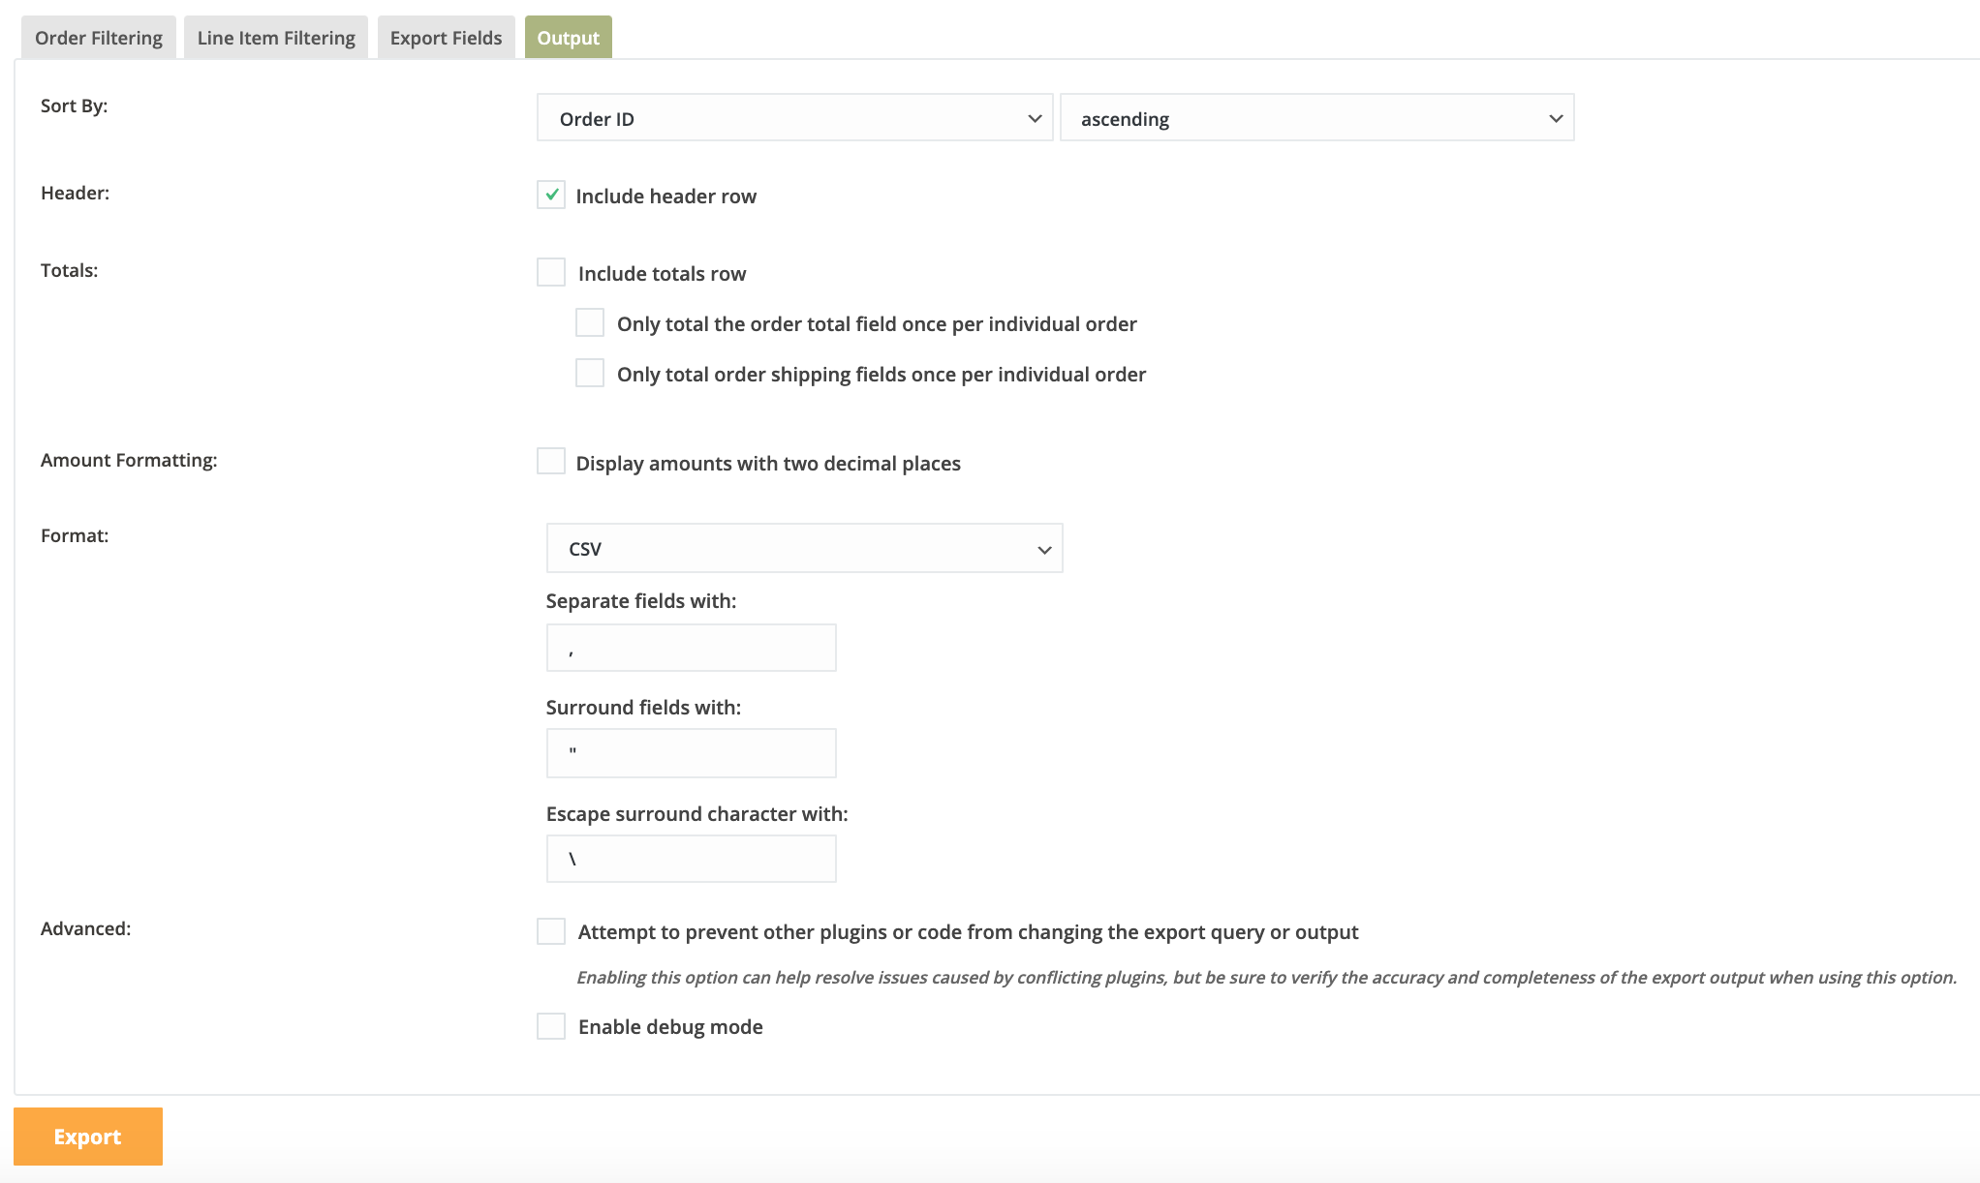Check order shipping fields once per order
The width and height of the screenshot is (1980, 1183).
point(590,373)
